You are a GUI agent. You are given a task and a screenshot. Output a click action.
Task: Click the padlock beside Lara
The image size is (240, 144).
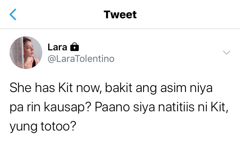pyautogui.click(x=74, y=47)
